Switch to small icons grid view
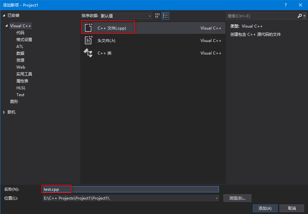 click(x=157, y=16)
